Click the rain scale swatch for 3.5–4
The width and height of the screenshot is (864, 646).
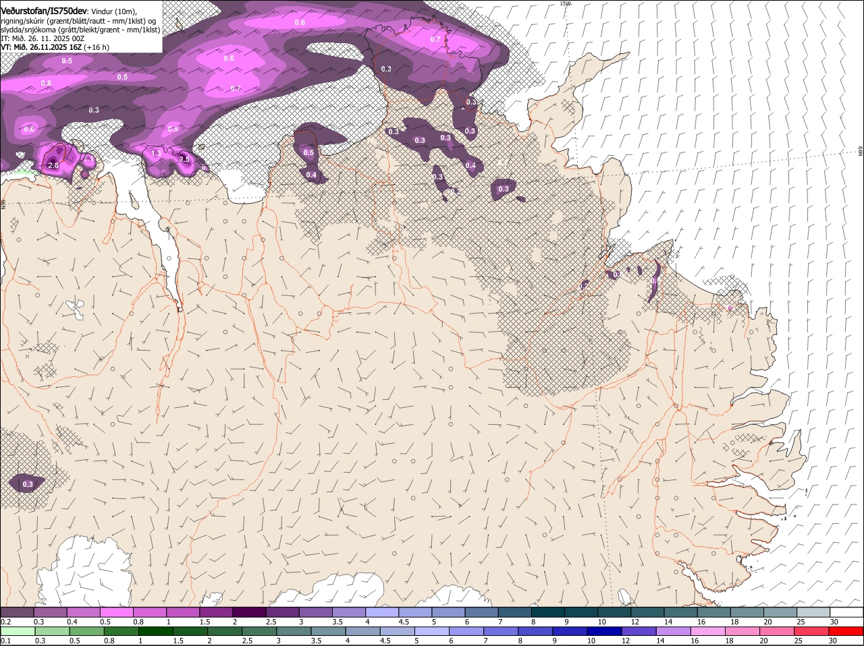(x=328, y=631)
